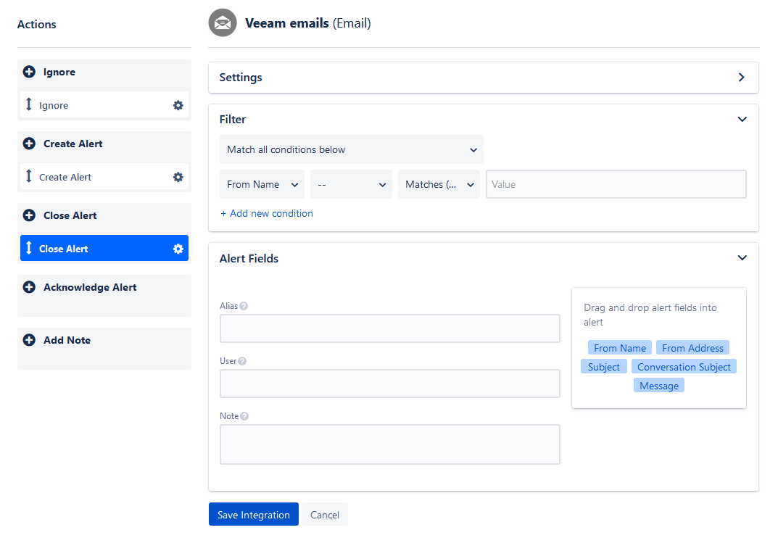Image resolution: width=778 pixels, height=559 pixels.
Task: Open the Match all conditions below dropdown
Action: pyautogui.click(x=351, y=150)
